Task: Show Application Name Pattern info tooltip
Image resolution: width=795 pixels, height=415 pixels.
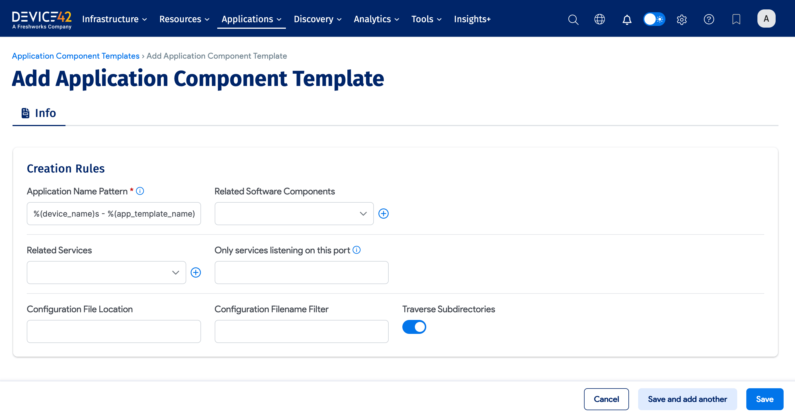Action: click(140, 191)
